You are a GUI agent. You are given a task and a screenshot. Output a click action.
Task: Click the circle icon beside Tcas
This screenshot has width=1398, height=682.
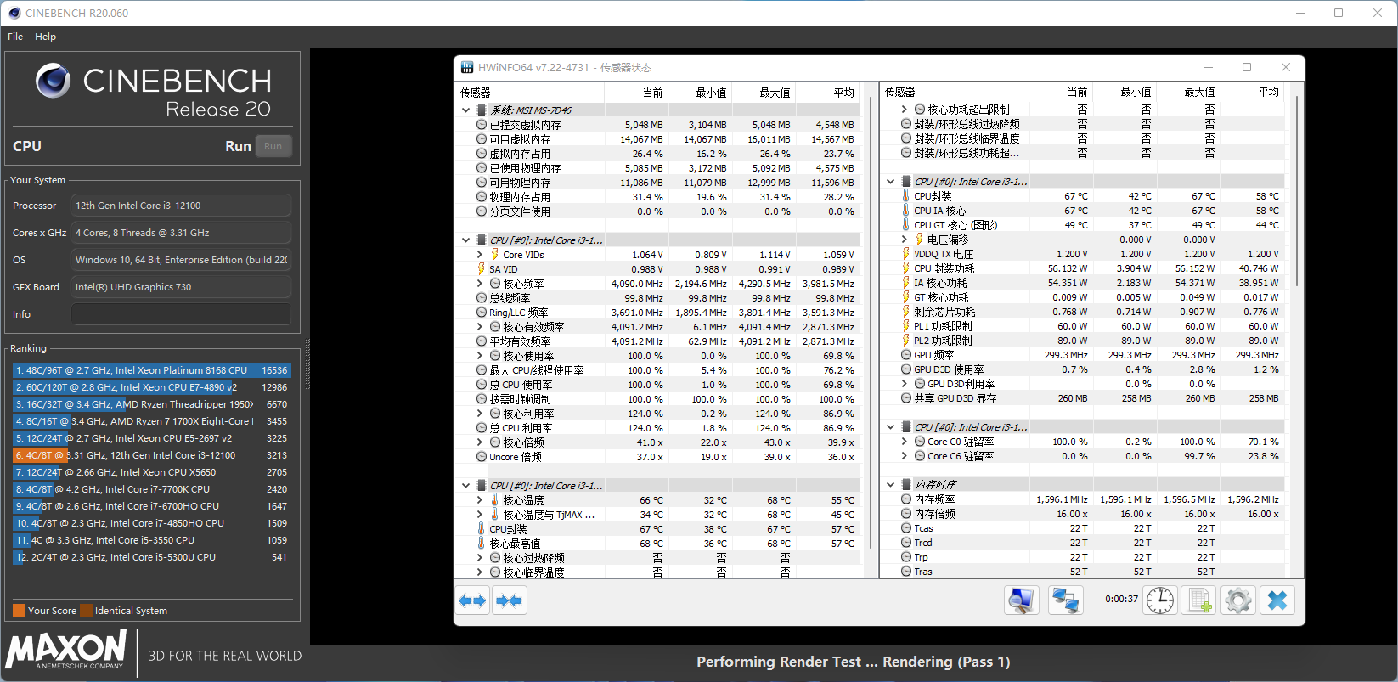[x=906, y=528]
